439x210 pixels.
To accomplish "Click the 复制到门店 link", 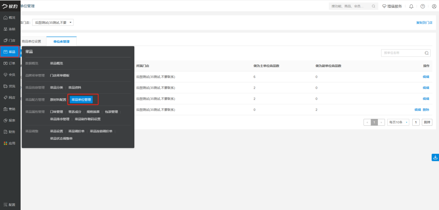I will 424,23.
